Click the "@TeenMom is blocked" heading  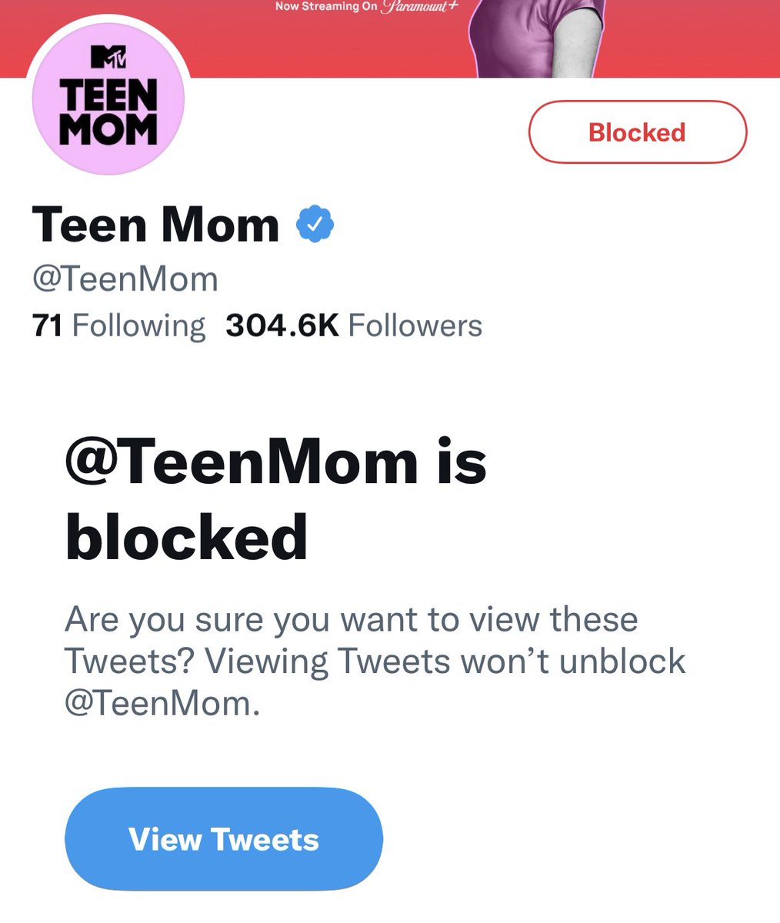tap(276, 498)
